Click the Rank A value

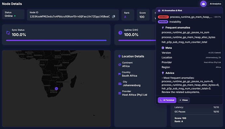(125, 17)
